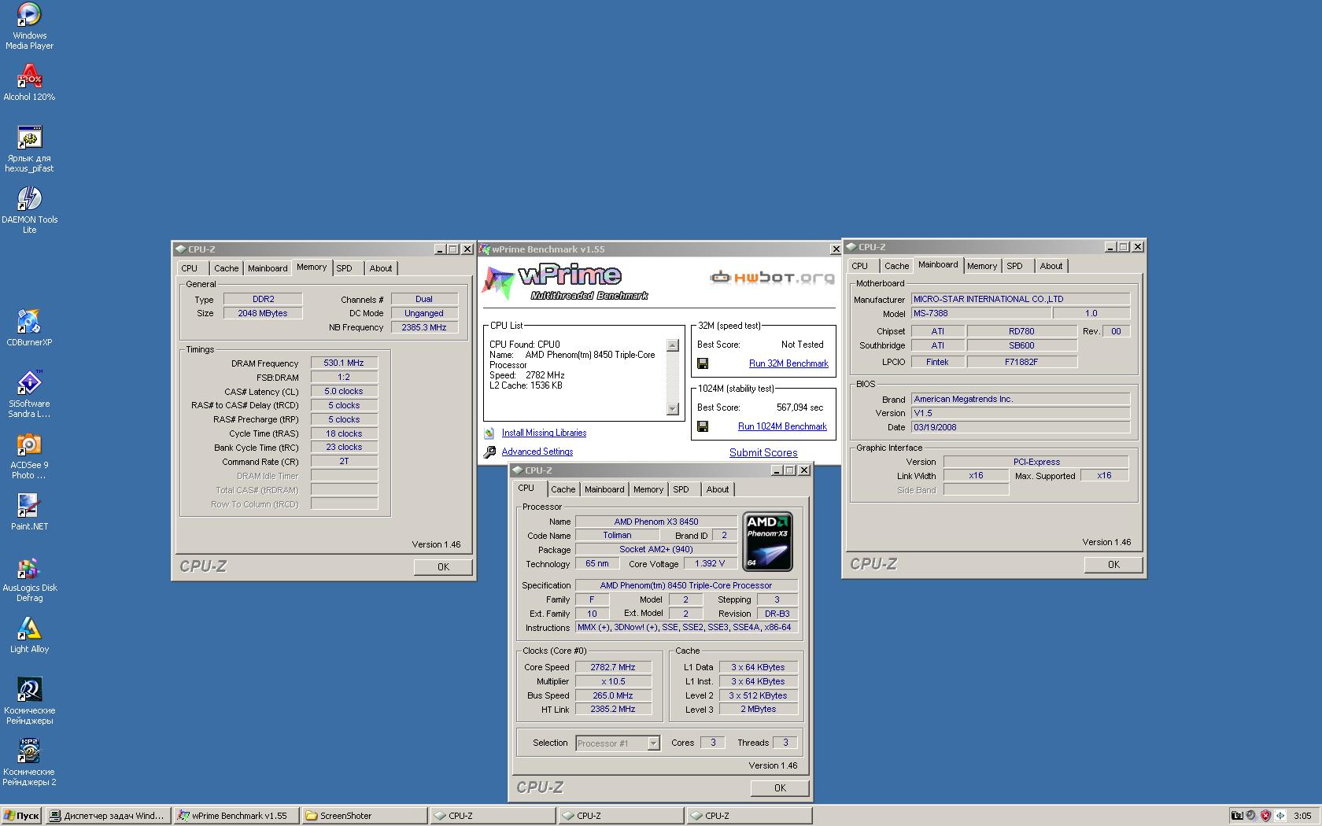Open Memory tab in CPU CPU-Z window
The width and height of the screenshot is (1322, 826).
click(x=648, y=489)
